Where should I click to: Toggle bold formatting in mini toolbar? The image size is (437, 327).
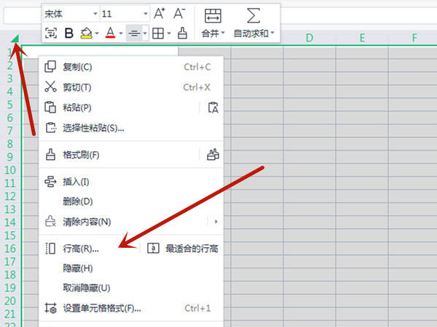69,33
